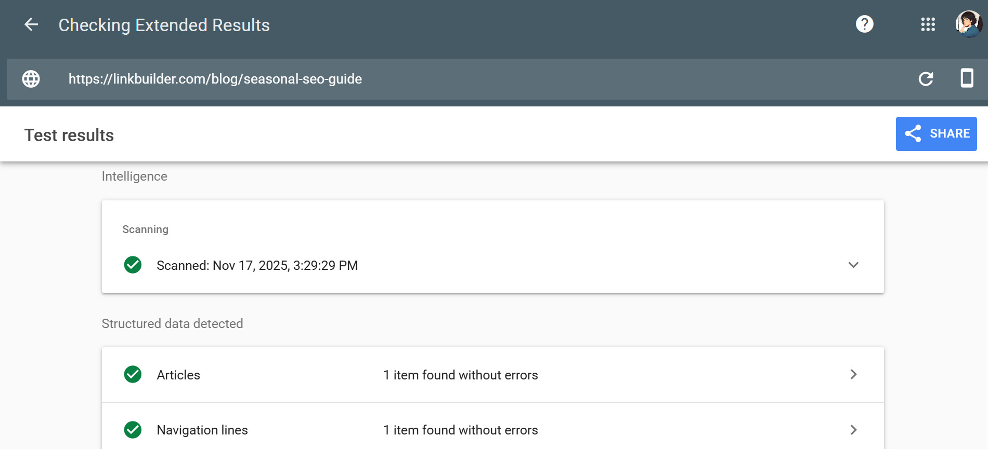Click inside the URL address field
Viewport: 988px width, 449px height.
pos(468,79)
